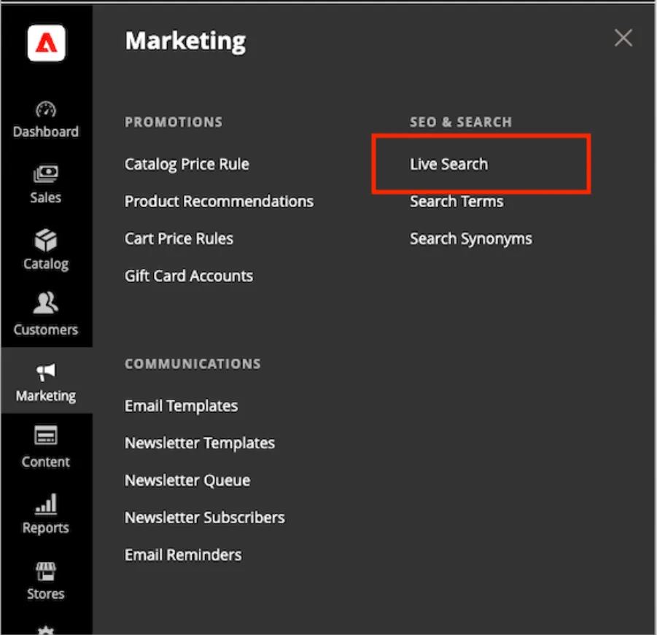Open Email Templates

tap(182, 406)
